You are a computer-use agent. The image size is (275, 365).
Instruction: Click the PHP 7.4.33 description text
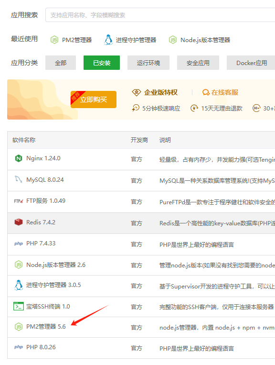pos(197,244)
